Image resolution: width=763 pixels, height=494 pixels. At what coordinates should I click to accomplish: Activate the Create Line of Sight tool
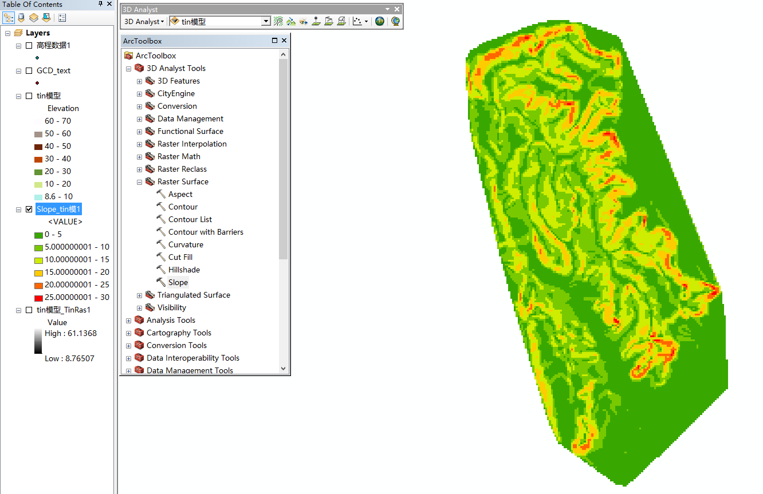click(x=303, y=21)
